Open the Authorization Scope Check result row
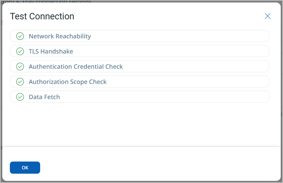The width and height of the screenshot is (283, 183). 139,82
